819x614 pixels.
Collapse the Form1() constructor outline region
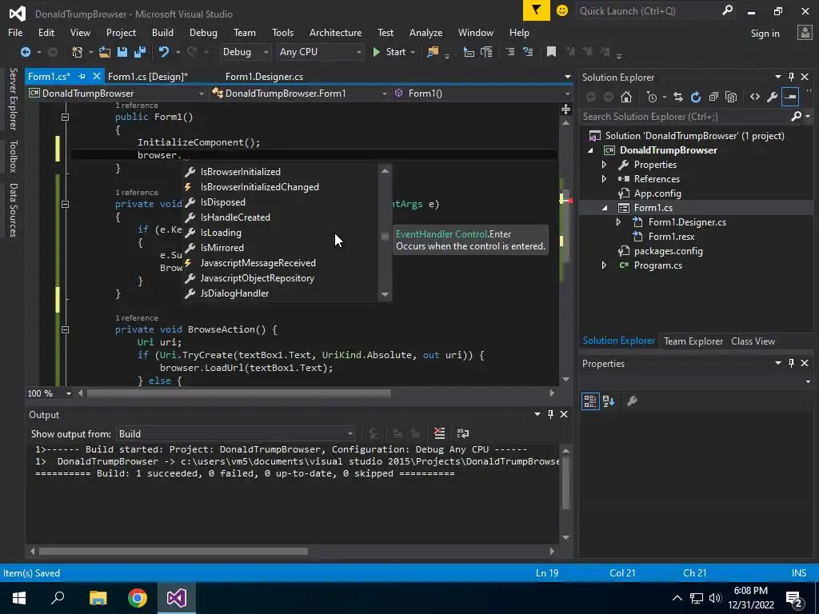coord(65,117)
